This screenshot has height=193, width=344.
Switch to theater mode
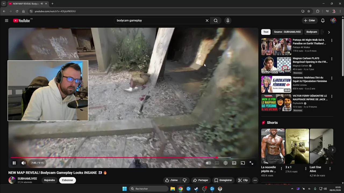click(234, 163)
